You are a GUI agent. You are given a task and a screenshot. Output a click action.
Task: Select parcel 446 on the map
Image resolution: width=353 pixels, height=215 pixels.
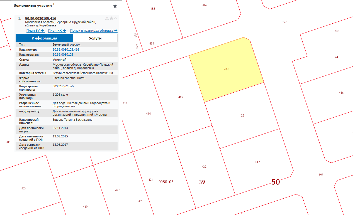click(341, 93)
